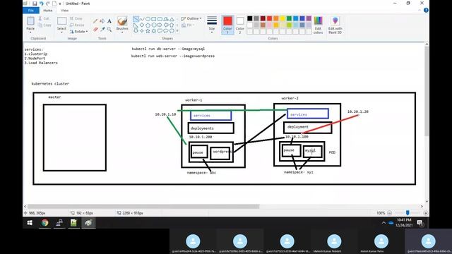
Task: Select the Eraser tool
Action: 95,30
